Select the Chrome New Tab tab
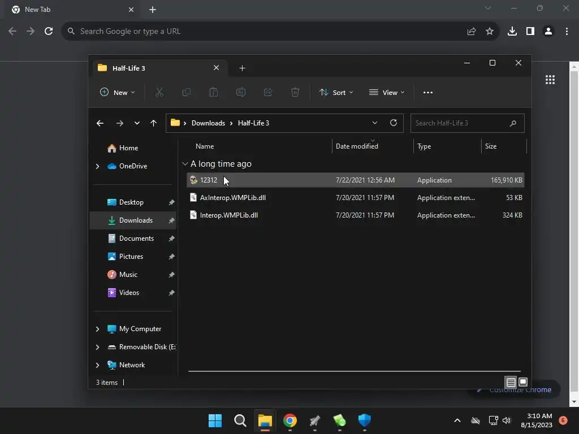This screenshot has height=434, width=579. coord(72,10)
